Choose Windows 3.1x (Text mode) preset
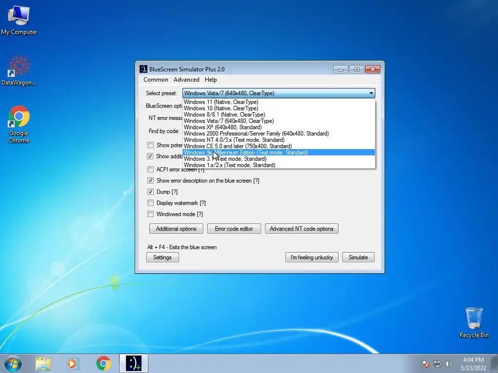Screen dimensions: 498x373 tap(279, 159)
